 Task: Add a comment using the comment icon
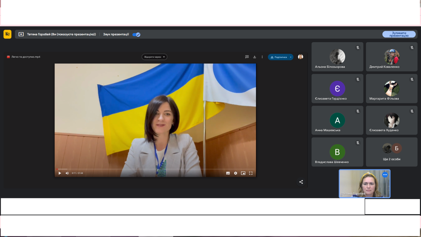pos(247,57)
